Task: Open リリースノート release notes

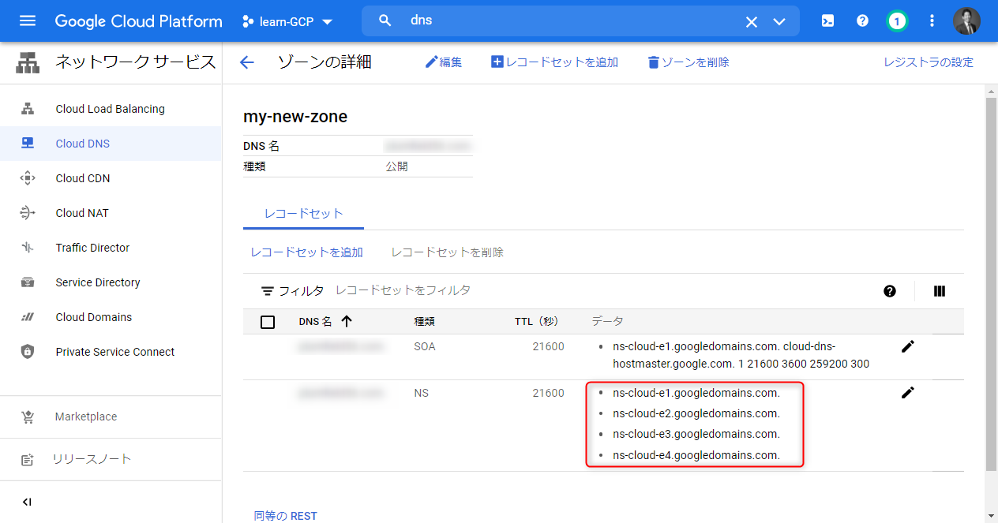Action: click(111, 459)
